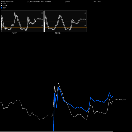Click the 50 axis label in FULL chart
This screenshot has height=132, width=132.
click(85, 19)
